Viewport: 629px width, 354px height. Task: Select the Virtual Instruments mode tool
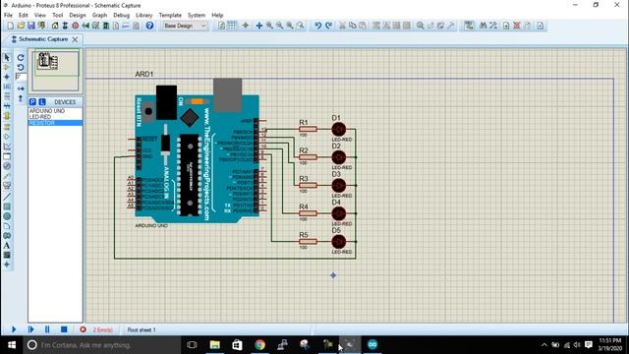point(7,186)
